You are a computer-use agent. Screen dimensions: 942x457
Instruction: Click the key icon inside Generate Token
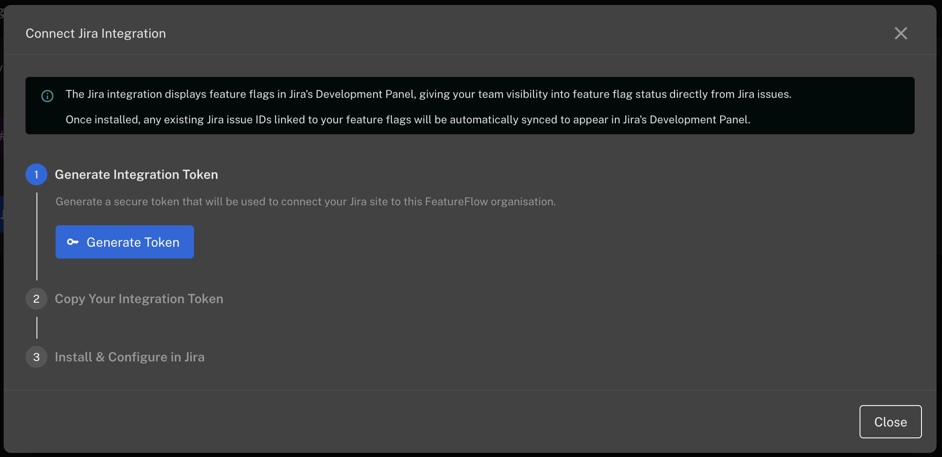[73, 242]
